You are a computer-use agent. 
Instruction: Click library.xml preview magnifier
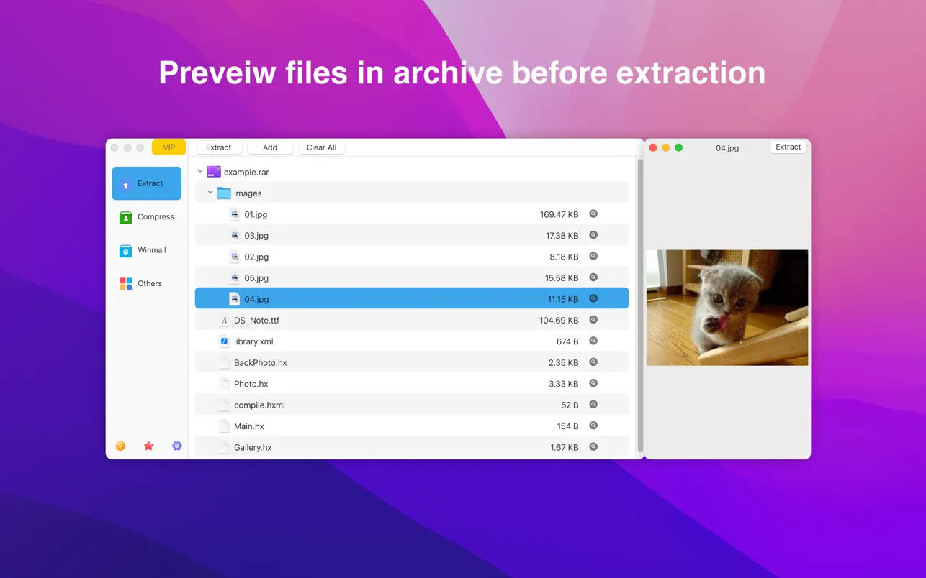pos(593,341)
